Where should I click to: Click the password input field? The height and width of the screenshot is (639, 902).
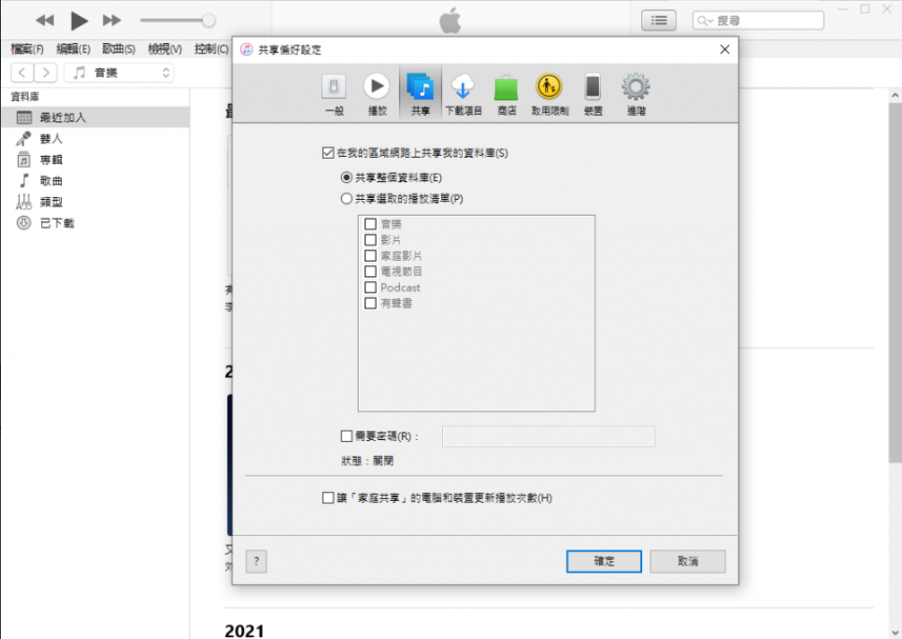[548, 436]
